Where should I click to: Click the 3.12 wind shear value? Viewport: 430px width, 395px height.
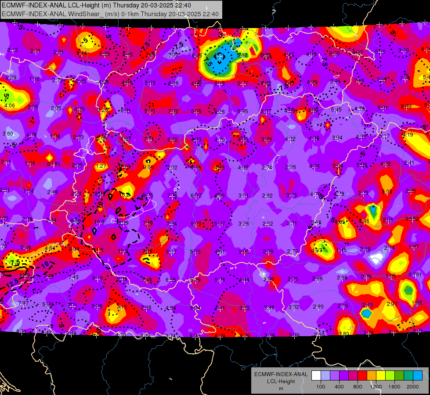pyautogui.click(x=13, y=50)
